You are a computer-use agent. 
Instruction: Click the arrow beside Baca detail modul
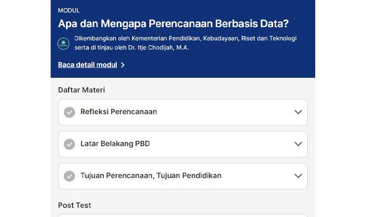point(123,65)
